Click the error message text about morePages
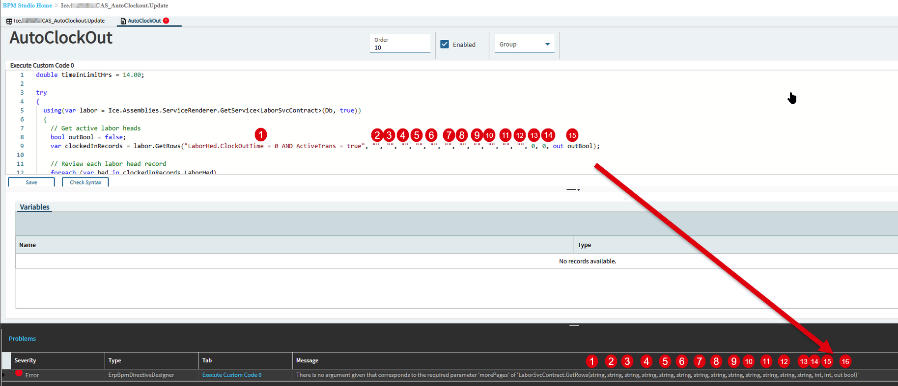This screenshot has width=898, height=386. coord(577,375)
